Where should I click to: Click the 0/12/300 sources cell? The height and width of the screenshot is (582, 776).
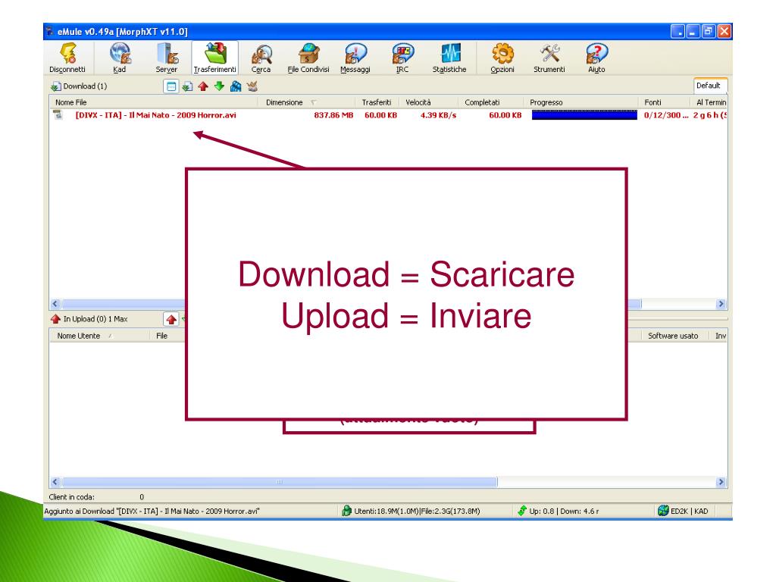pos(665,115)
